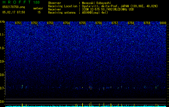Click the 0752 time marker

[x=34, y=23]
